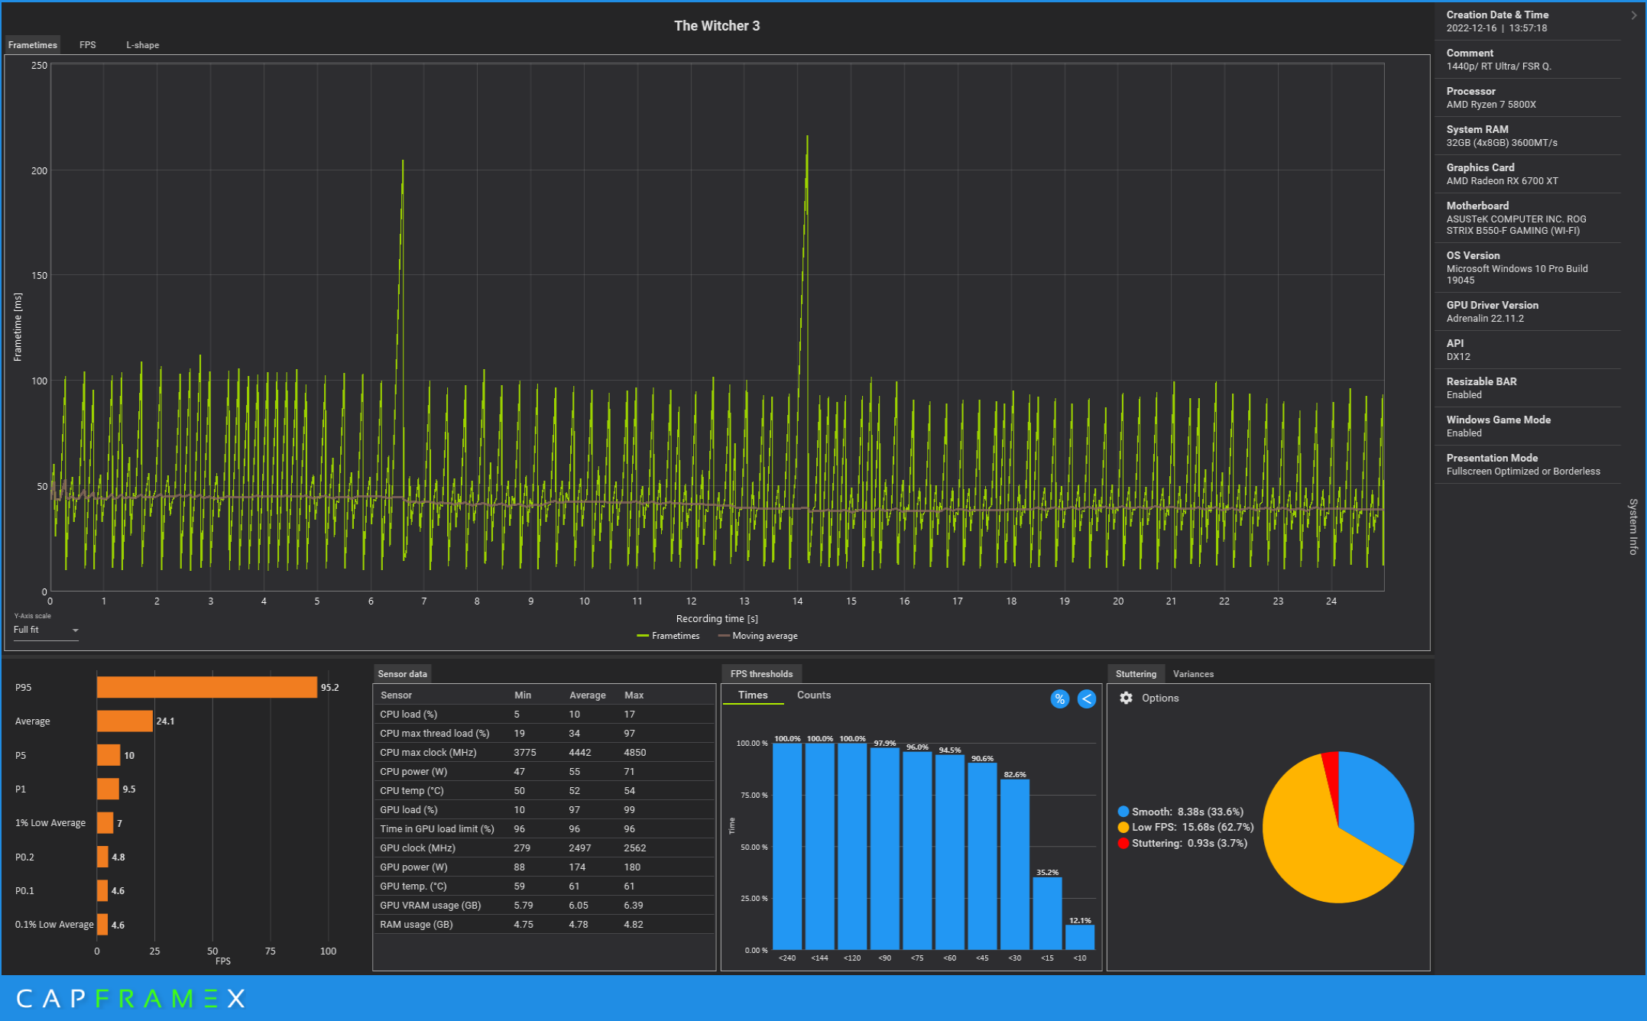Collapse the System Info panel chevron
Image resolution: width=1647 pixels, height=1021 pixels.
tap(1633, 15)
